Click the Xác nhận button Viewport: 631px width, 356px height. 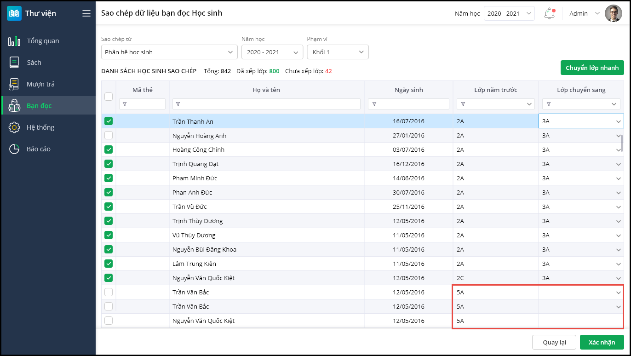(x=602, y=342)
